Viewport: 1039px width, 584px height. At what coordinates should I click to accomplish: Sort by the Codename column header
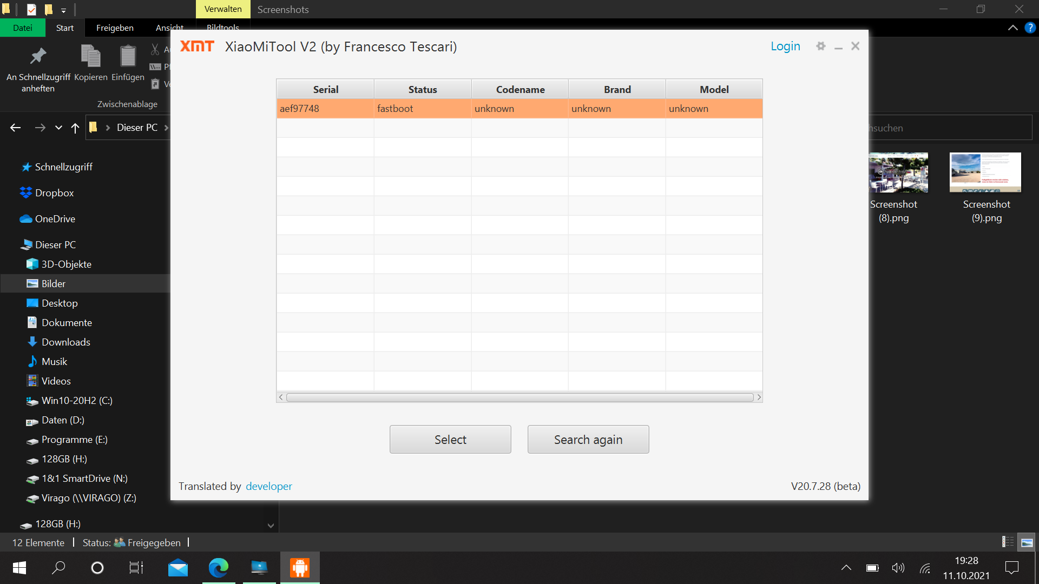coord(520,89)
